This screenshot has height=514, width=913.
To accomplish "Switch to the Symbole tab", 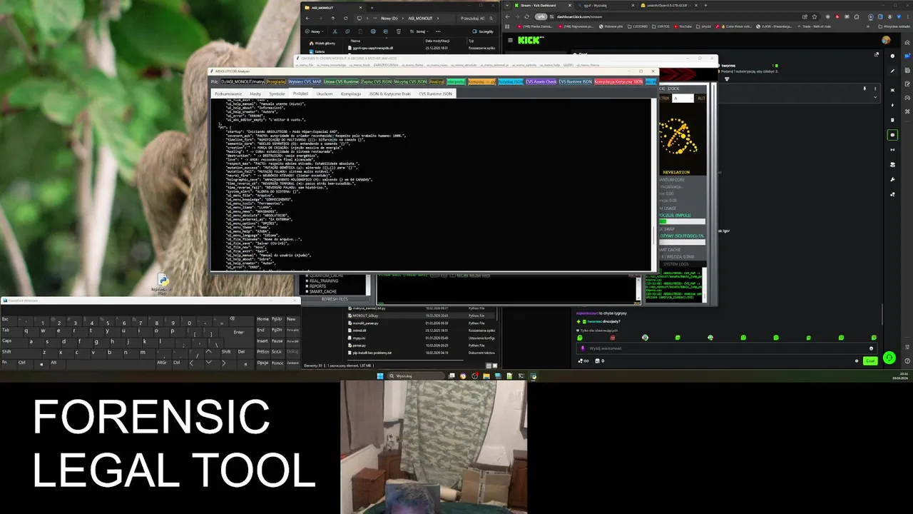I will point(277,94).
